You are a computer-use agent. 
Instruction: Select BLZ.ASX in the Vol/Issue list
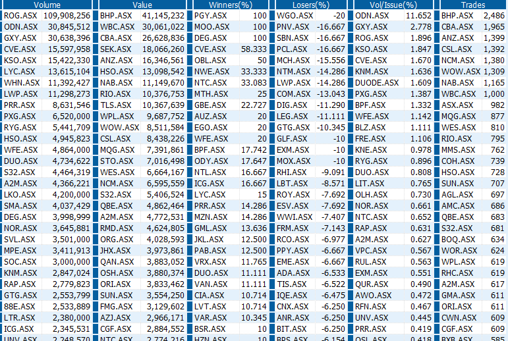(x=370, y=128)
